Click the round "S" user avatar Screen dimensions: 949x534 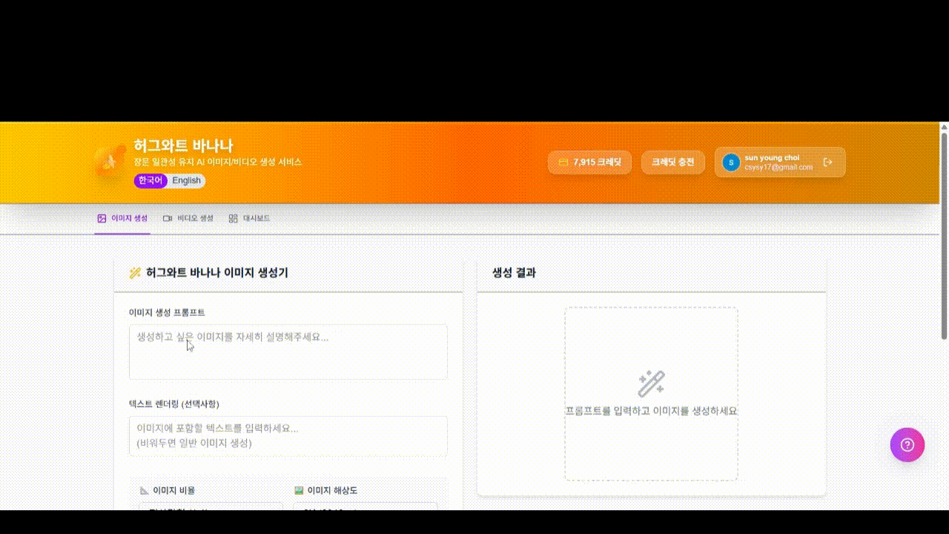tap(731, 162)
